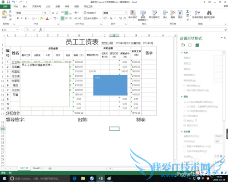Open the Name Box dropdown arrow

tap(17, 30)
